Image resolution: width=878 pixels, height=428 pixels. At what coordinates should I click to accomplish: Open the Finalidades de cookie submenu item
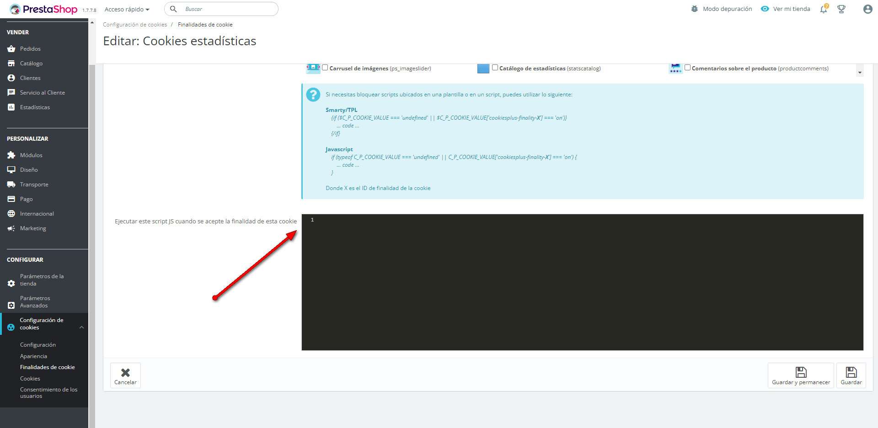pos(48,367)
